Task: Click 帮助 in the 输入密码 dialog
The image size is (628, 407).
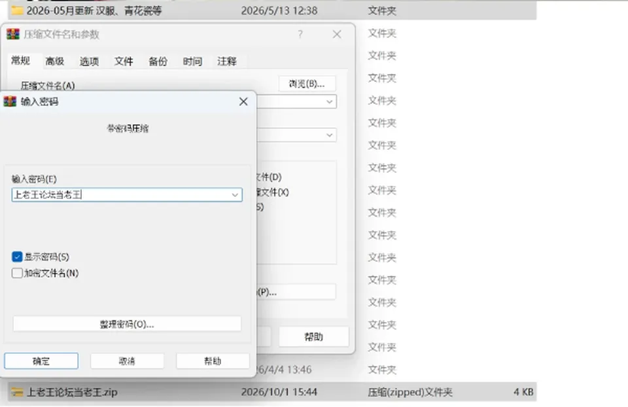Action: tap(213, 361)
